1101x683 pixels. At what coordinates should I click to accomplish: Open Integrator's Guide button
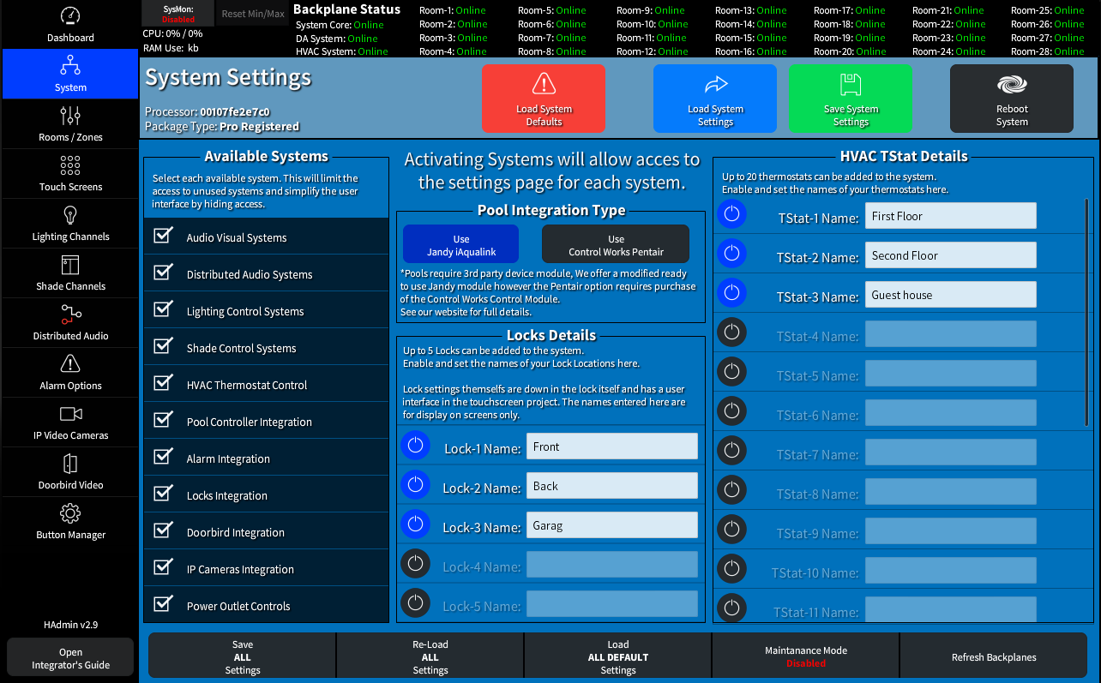click(x=70, y=658)
